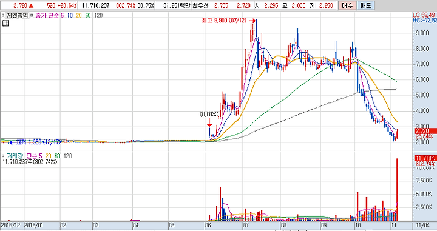437x231 pixels.
Task: Click the volume 120-day average legend
Action: coord(68,156)
